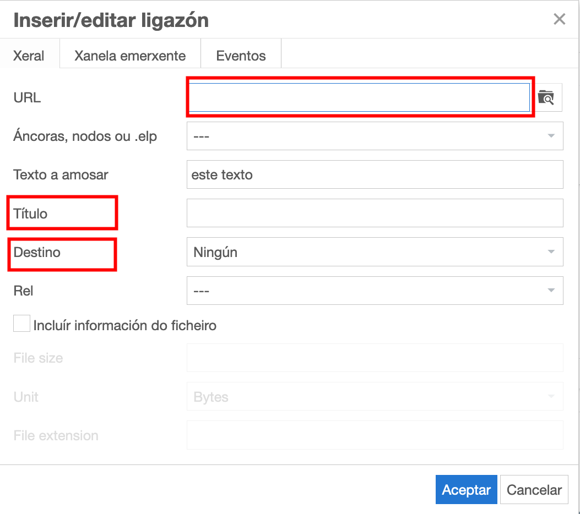Open the Unit dropdown showing Bytes
Image resolution: width=580 pixels, height=514 pixels.
(x=375, y=396)
